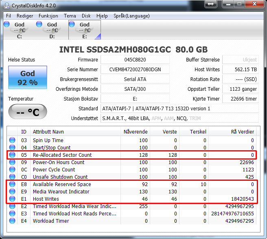The width and height of the screenshot is (267, 239).
Task: Click the status orb for Timed Workload Media Wear
Action: 12,206
